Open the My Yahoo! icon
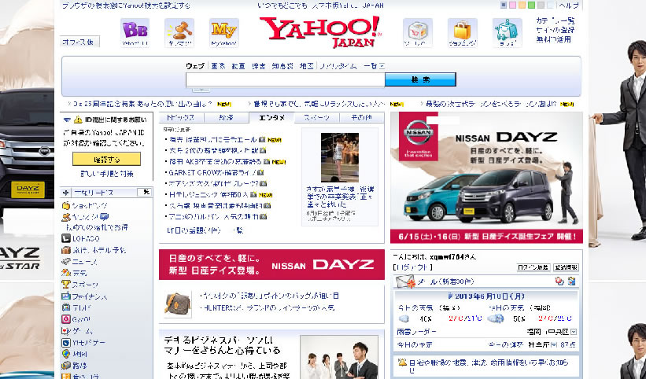This screenshot has height=379, width=646. tap(223, 32)
